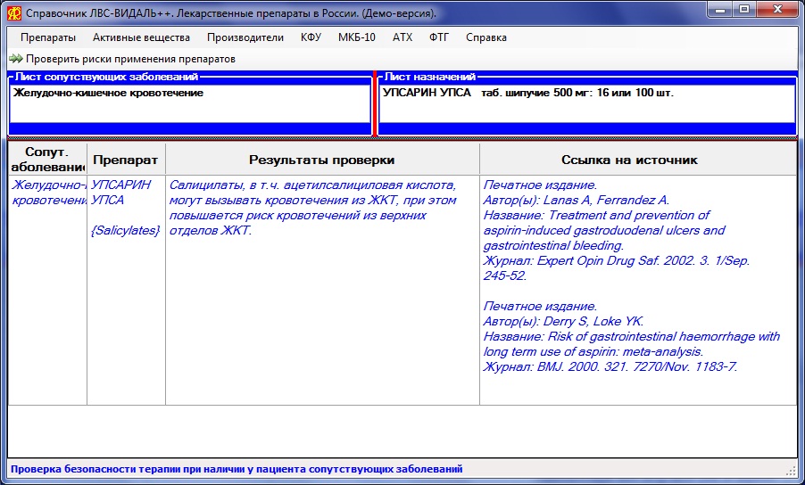Click the red splitter between the two lists
Image resolution: width=805 pixels, height=485 pixels.
tap(375, 104)
